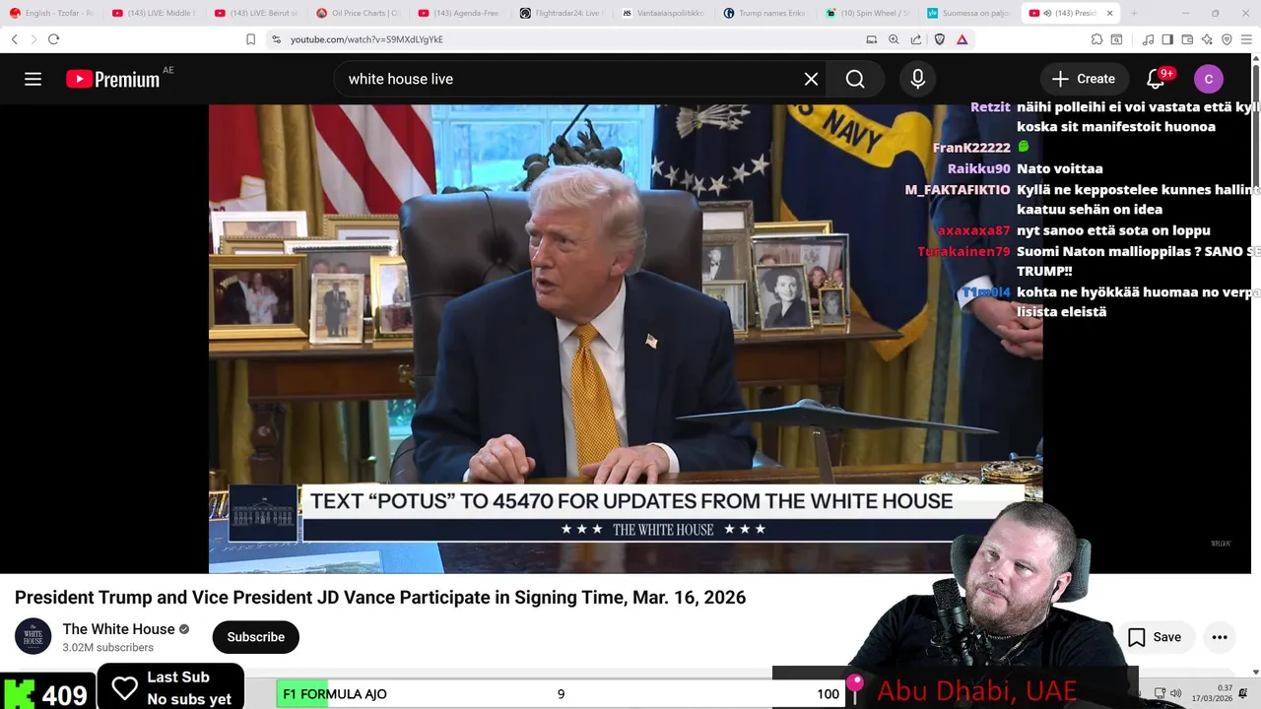Open tab search icon in toolbar

click(x=1116, y=39)
